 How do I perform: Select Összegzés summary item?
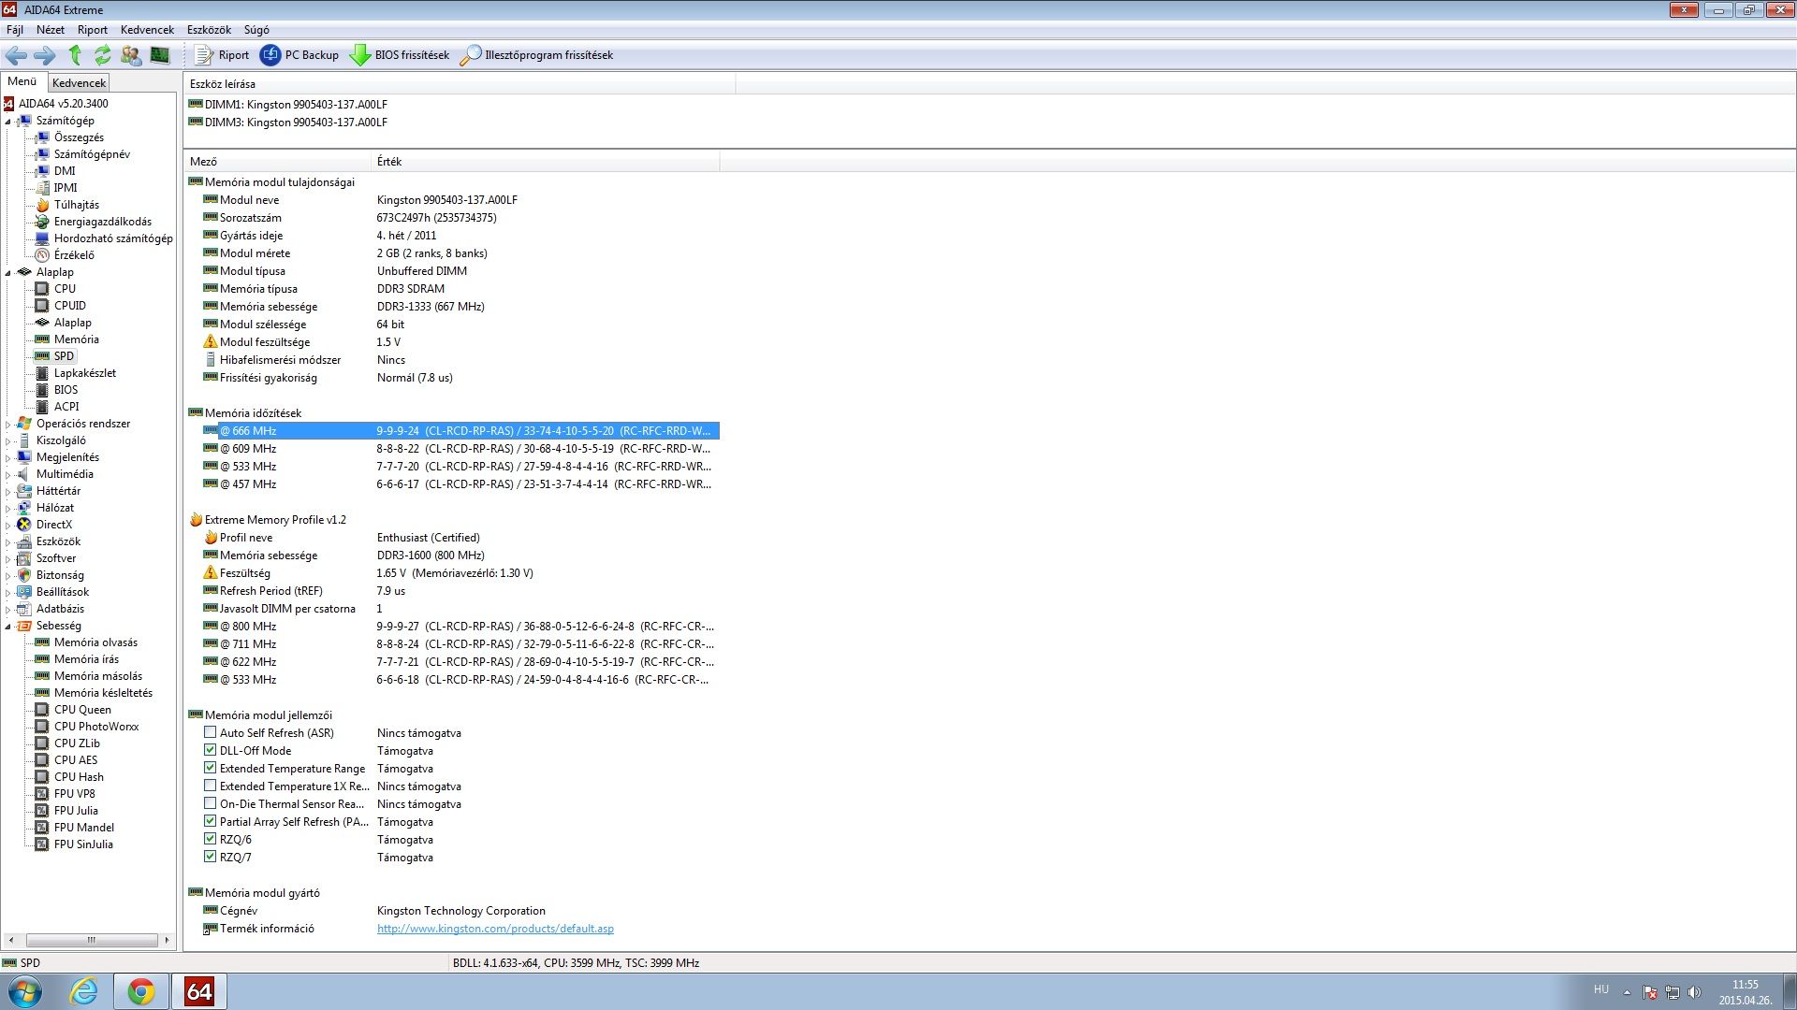coord(79,137)
